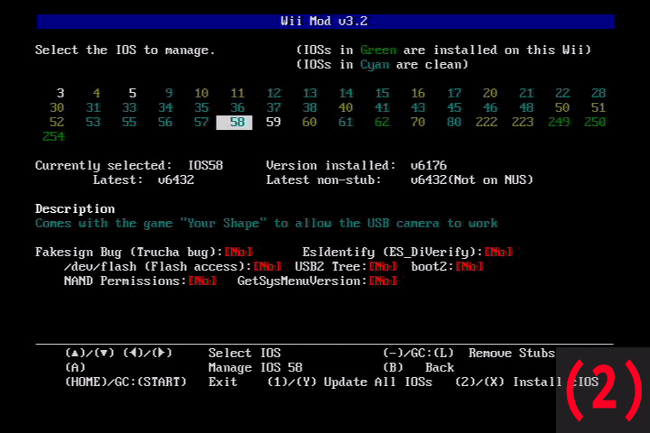Choose IOS 17 entry
Image resolution: width=650 pixels, height=433 pixels.
pyautogui.click(x=454, y=93)
